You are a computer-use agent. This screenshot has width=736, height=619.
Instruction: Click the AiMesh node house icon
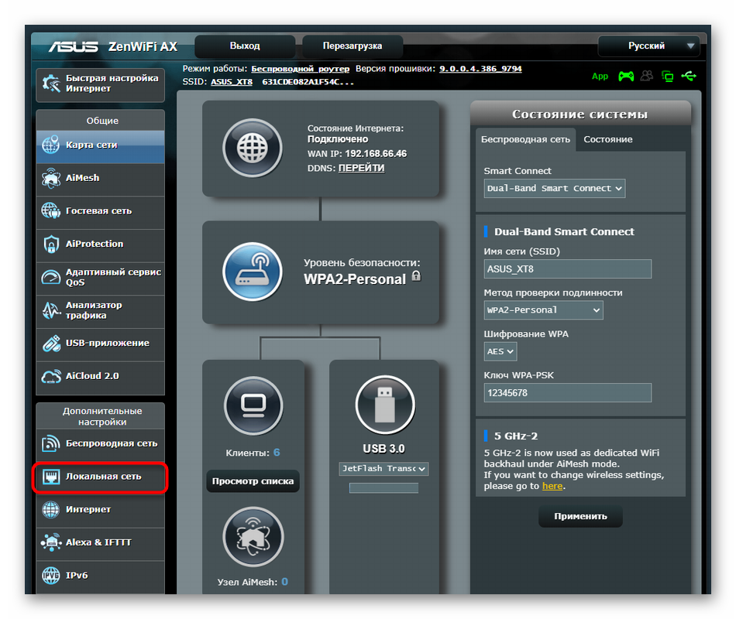(253, 536)
